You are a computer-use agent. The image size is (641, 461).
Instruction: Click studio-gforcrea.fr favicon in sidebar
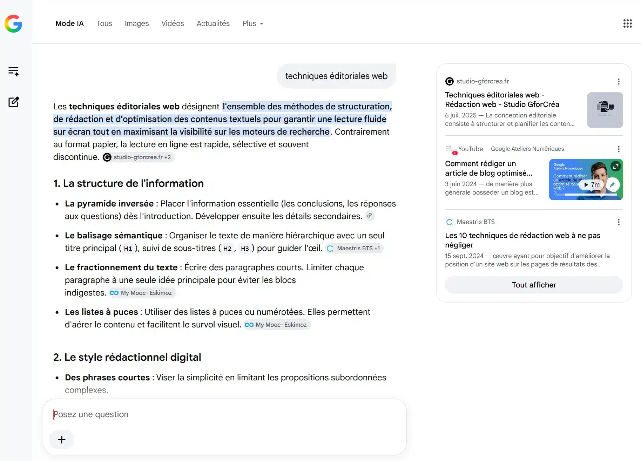449,81
